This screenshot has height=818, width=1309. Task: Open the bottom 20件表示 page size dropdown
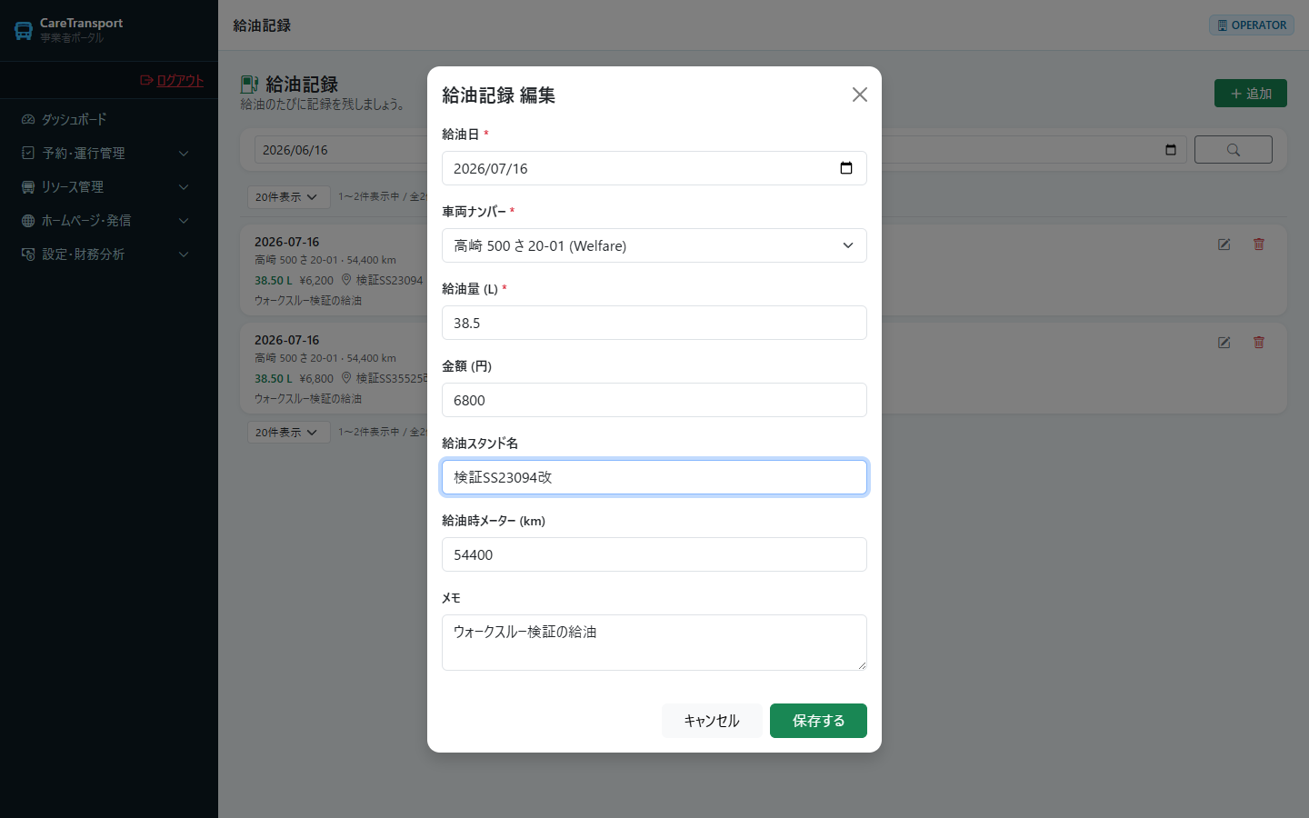click(287, 432)
